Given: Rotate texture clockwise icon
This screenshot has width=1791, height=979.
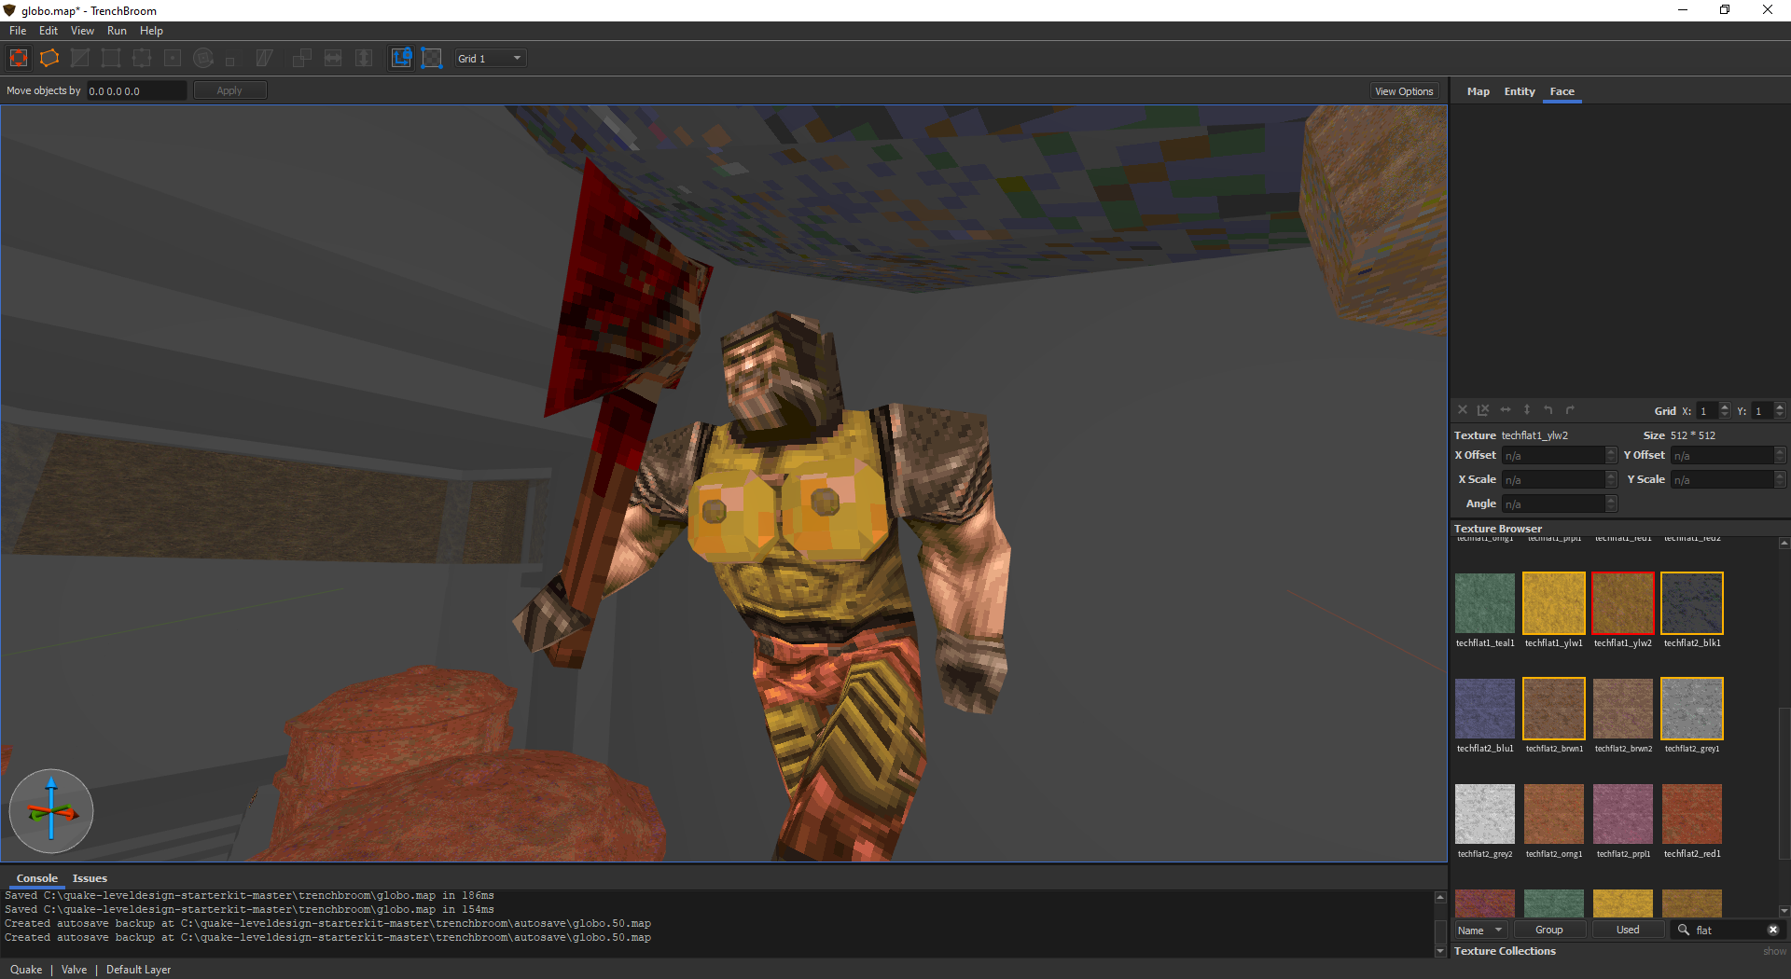Looking at the screenshot, I should click(1570, 410).
